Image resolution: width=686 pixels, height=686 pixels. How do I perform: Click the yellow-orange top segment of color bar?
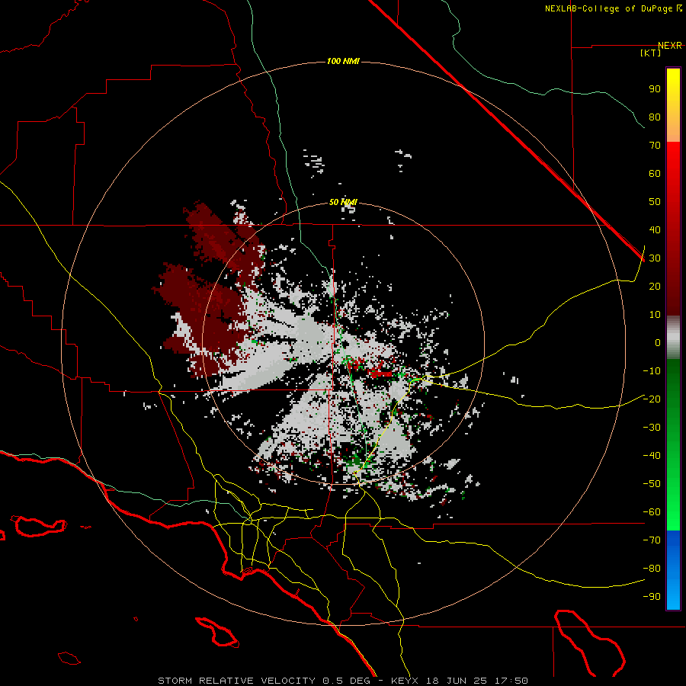point(673,105)
